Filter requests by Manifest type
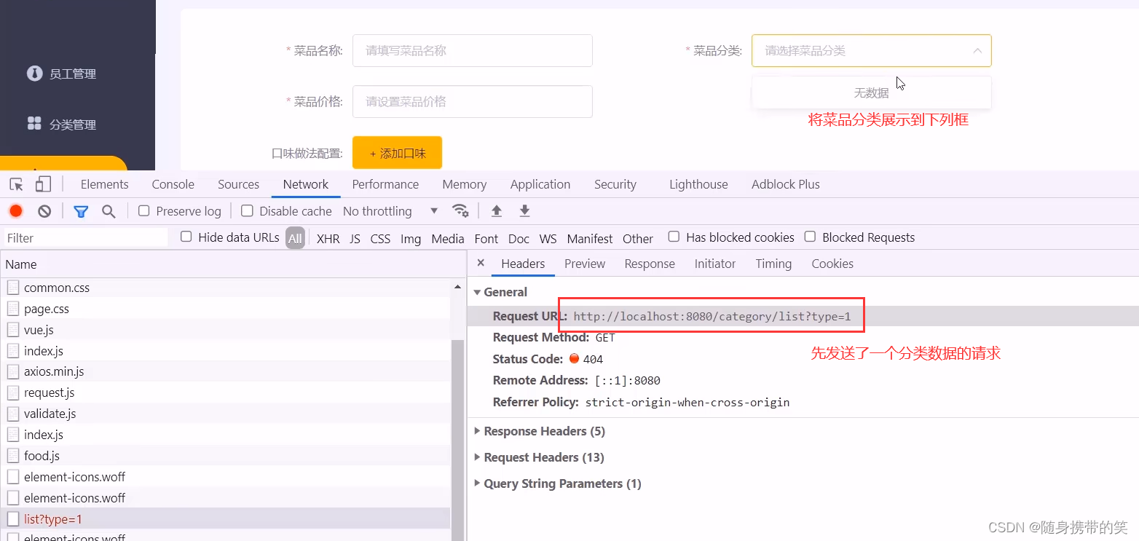Screen dimensions: 1139x541 [x=590, y=239]
